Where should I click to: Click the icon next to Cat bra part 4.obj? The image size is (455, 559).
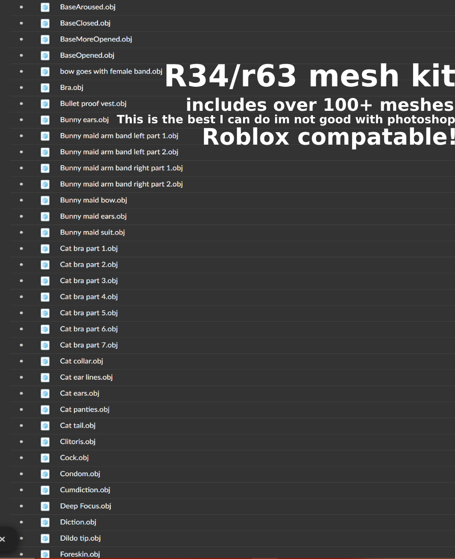(45, 297)
